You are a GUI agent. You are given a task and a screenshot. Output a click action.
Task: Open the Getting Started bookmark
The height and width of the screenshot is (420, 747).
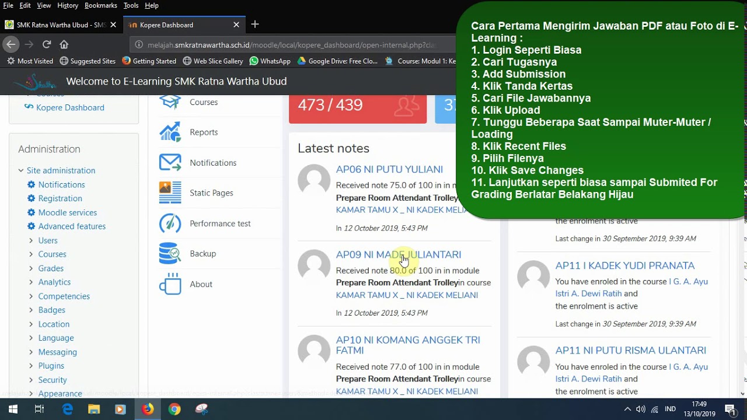point(149,61)
